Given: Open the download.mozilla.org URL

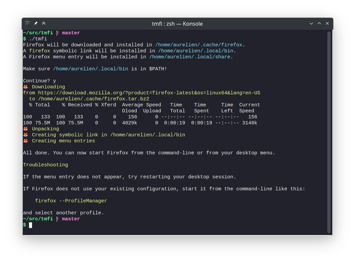Looking at the screenshot, I should tap(149, 93).
